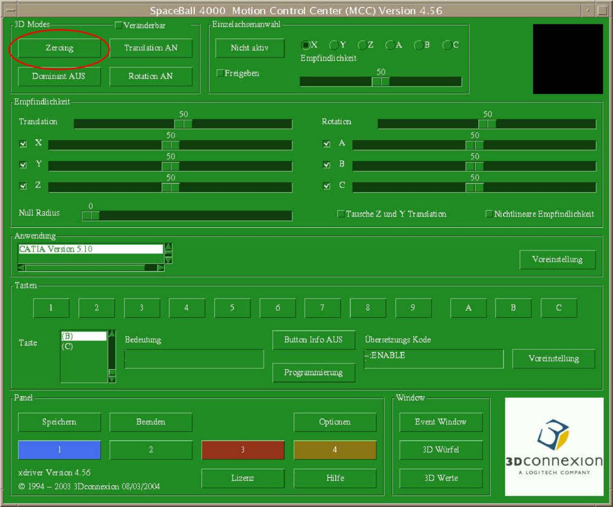Click the A axis sensitivity slider
The image size is (613, 507).
click(474, 145)
